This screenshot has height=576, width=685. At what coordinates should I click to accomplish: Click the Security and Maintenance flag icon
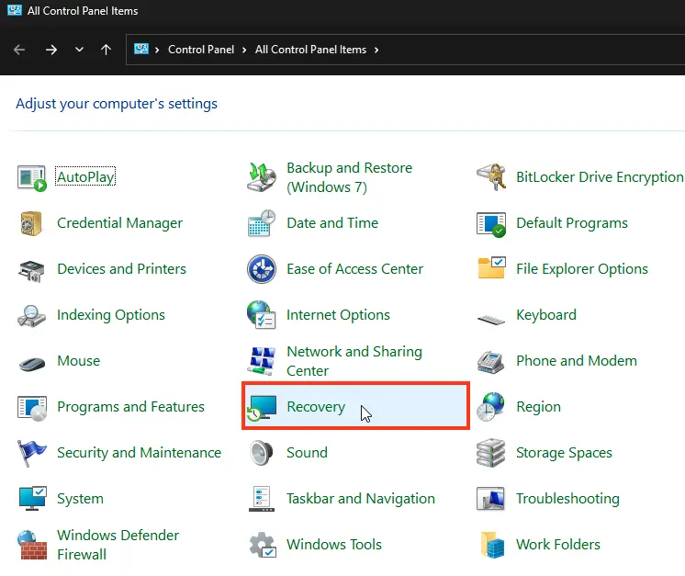click(32, 453)
